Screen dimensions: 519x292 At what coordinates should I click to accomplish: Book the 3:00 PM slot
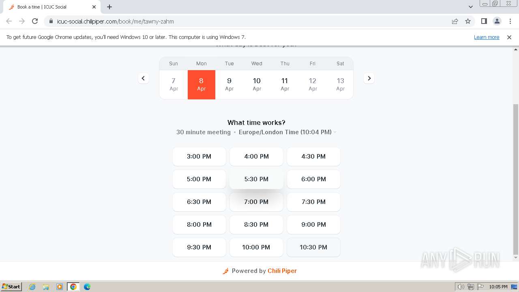pos(199,156)
